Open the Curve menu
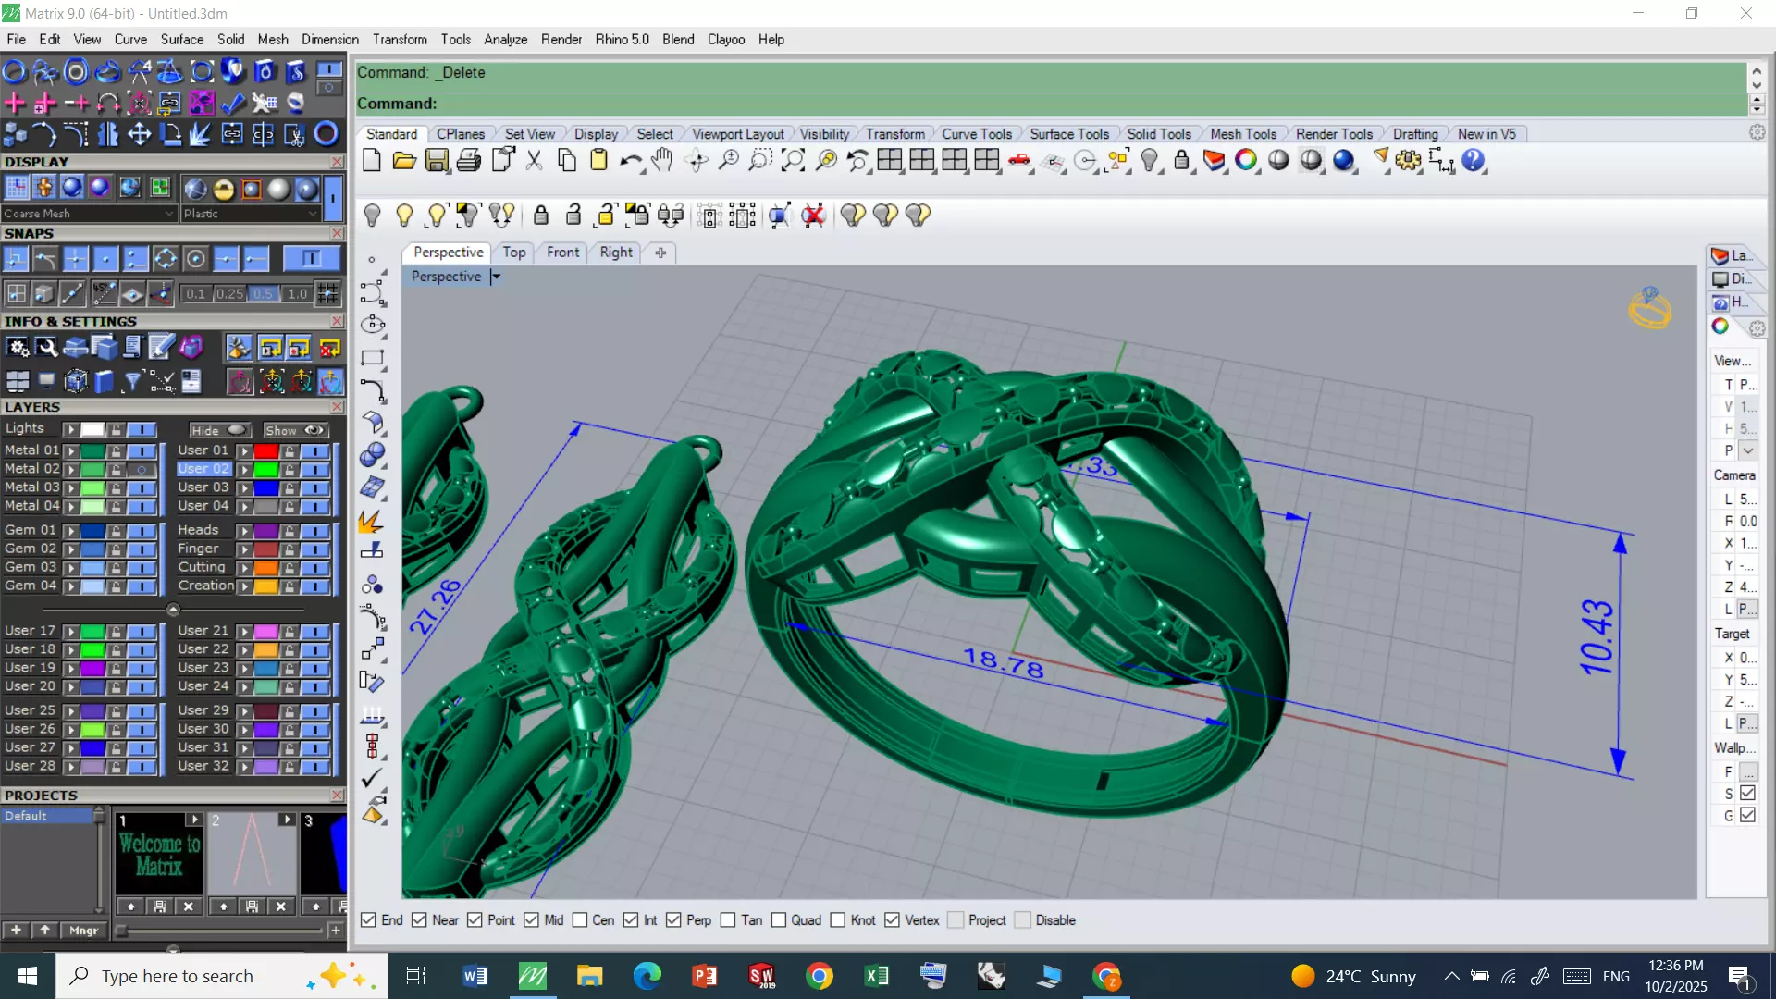 (130, 40)
